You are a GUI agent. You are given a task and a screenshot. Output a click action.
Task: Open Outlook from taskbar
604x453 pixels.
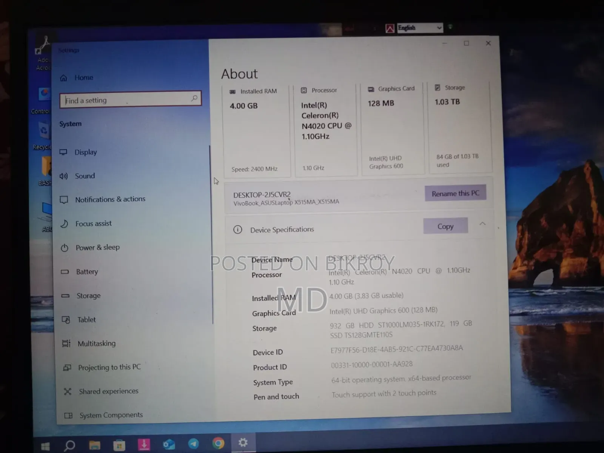click(169, 444)
